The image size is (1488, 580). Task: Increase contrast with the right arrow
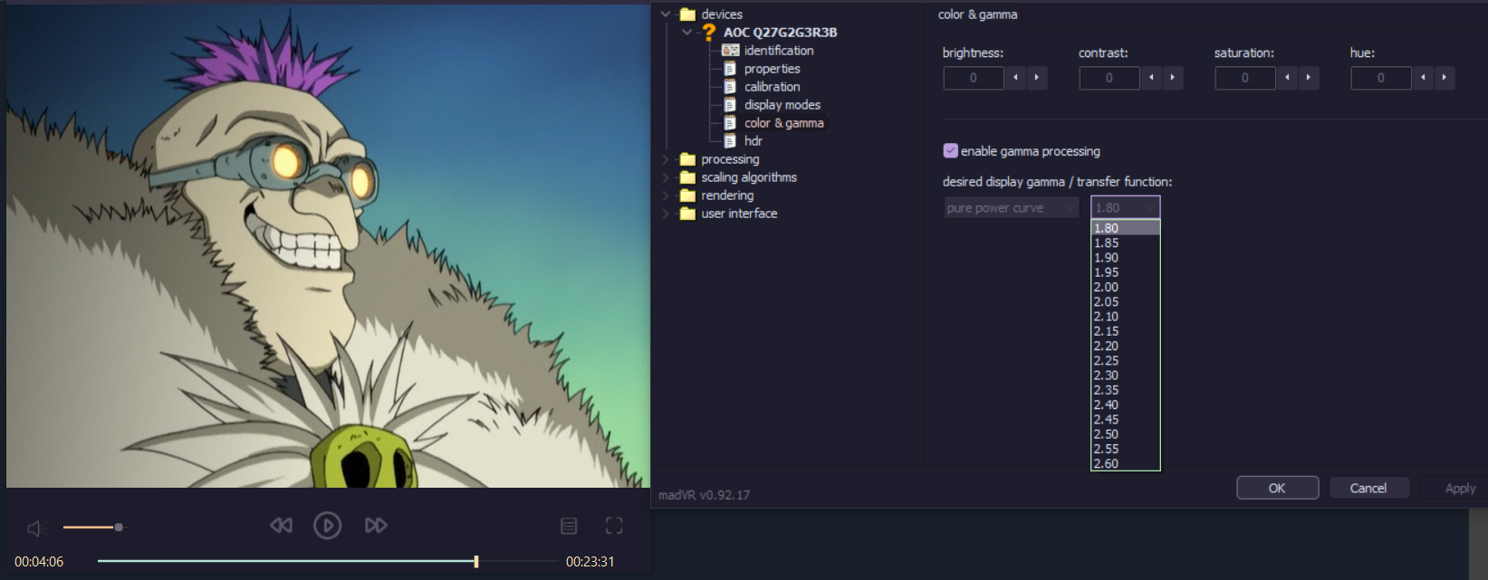tap(1173, 78)
